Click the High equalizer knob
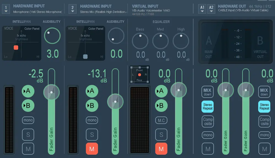The width and height of the screenshot is (275, 158). tap(181, 41)
